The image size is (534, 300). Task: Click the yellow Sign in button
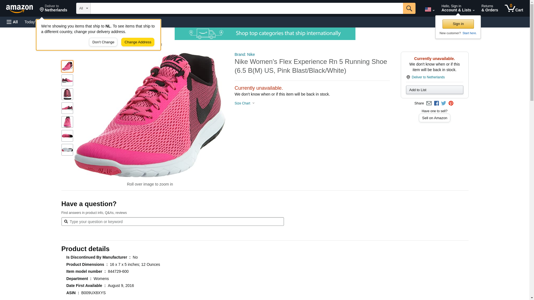tap(458, 24)
